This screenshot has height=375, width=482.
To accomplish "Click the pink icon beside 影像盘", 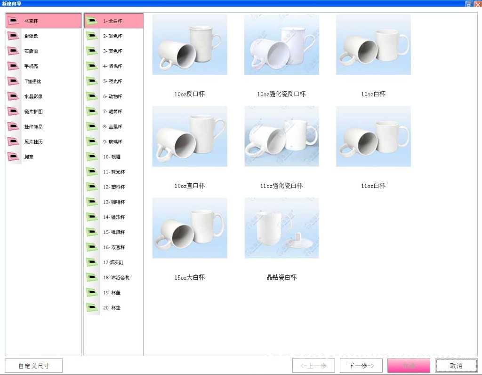I will click(13, 36).
